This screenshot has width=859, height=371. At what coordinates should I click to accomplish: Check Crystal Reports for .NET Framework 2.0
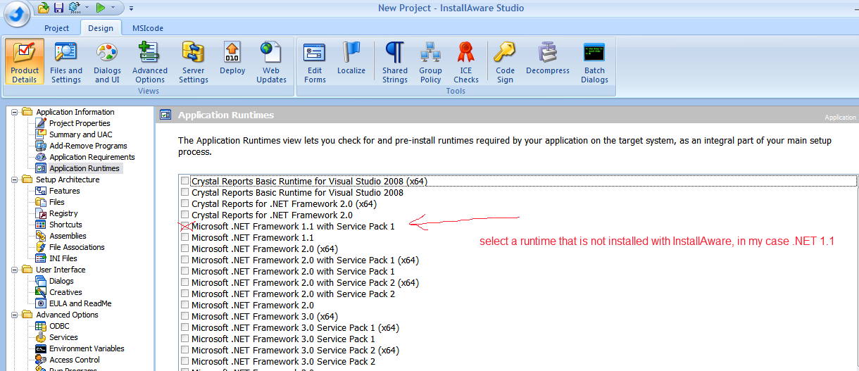coord(185,215)
